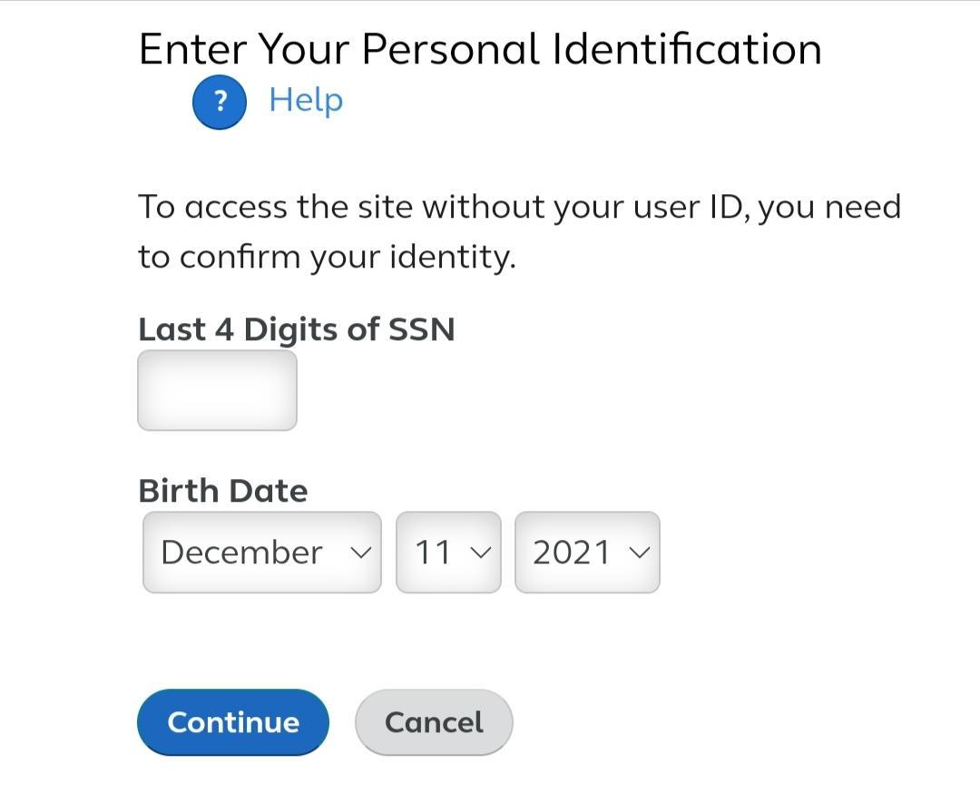Open the birth year dropdown

pyautogui.click(x=587, y=553)
